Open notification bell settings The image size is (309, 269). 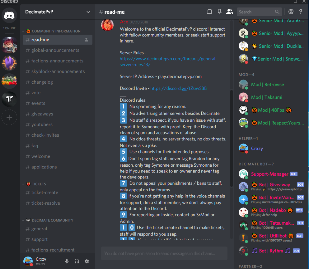(210, 12)
